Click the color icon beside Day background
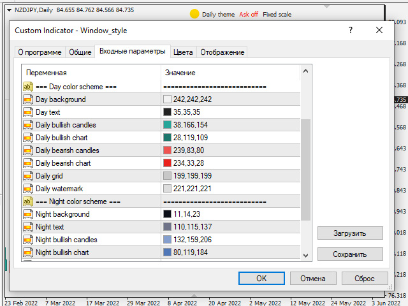 [x=28, y=99]
